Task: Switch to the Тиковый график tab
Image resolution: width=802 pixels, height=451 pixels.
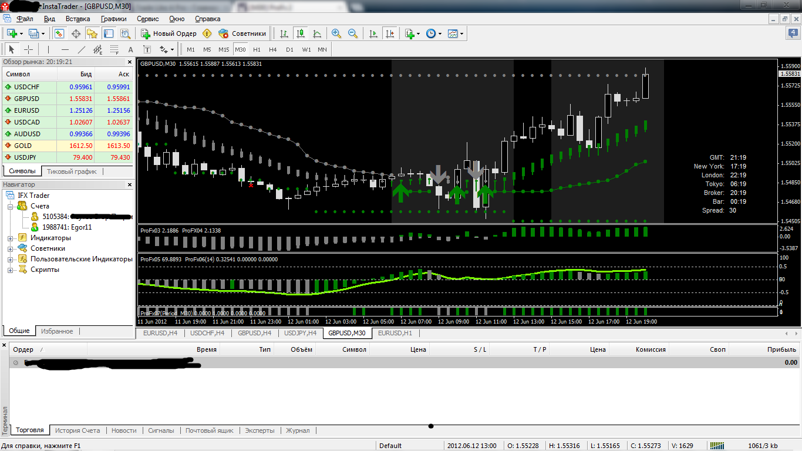Action: click(x=72, y=171)
